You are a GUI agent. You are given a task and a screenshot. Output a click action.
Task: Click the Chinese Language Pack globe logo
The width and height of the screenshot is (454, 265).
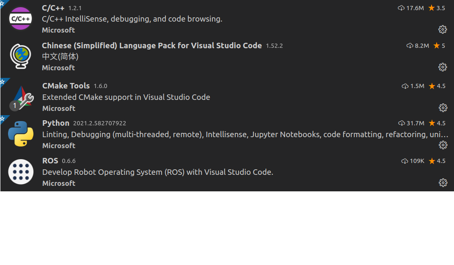point(21,56)
